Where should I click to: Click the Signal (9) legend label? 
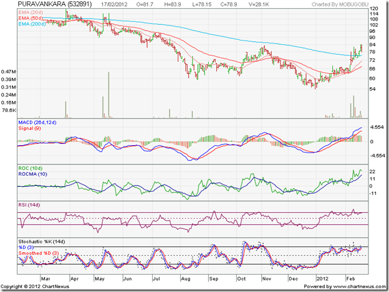pyautogui.click(x=29, y=126)
